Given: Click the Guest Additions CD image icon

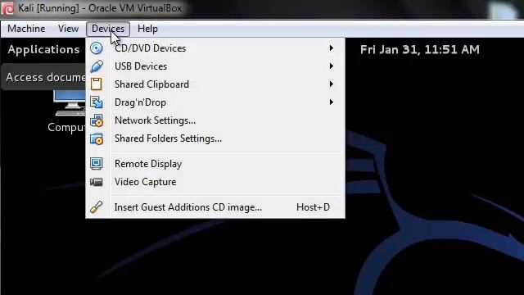Looking at the screenshot, I should tap(97, 207).
